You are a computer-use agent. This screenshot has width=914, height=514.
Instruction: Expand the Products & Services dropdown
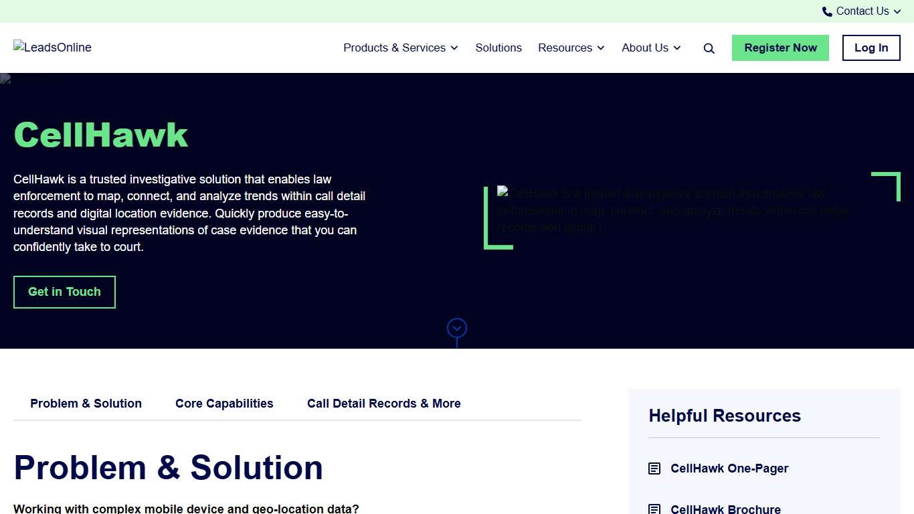[x=400, y=48]
